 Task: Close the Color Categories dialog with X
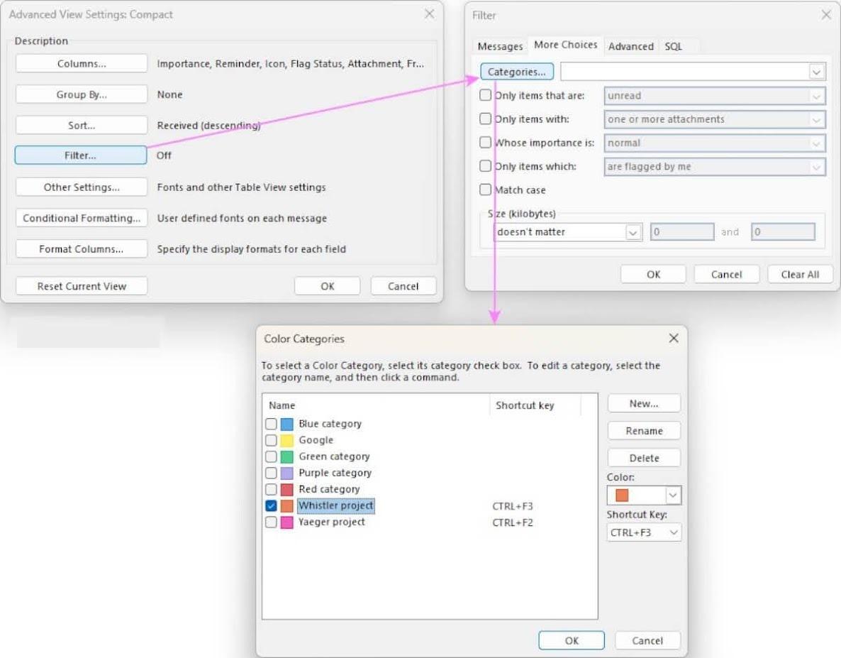674,338
